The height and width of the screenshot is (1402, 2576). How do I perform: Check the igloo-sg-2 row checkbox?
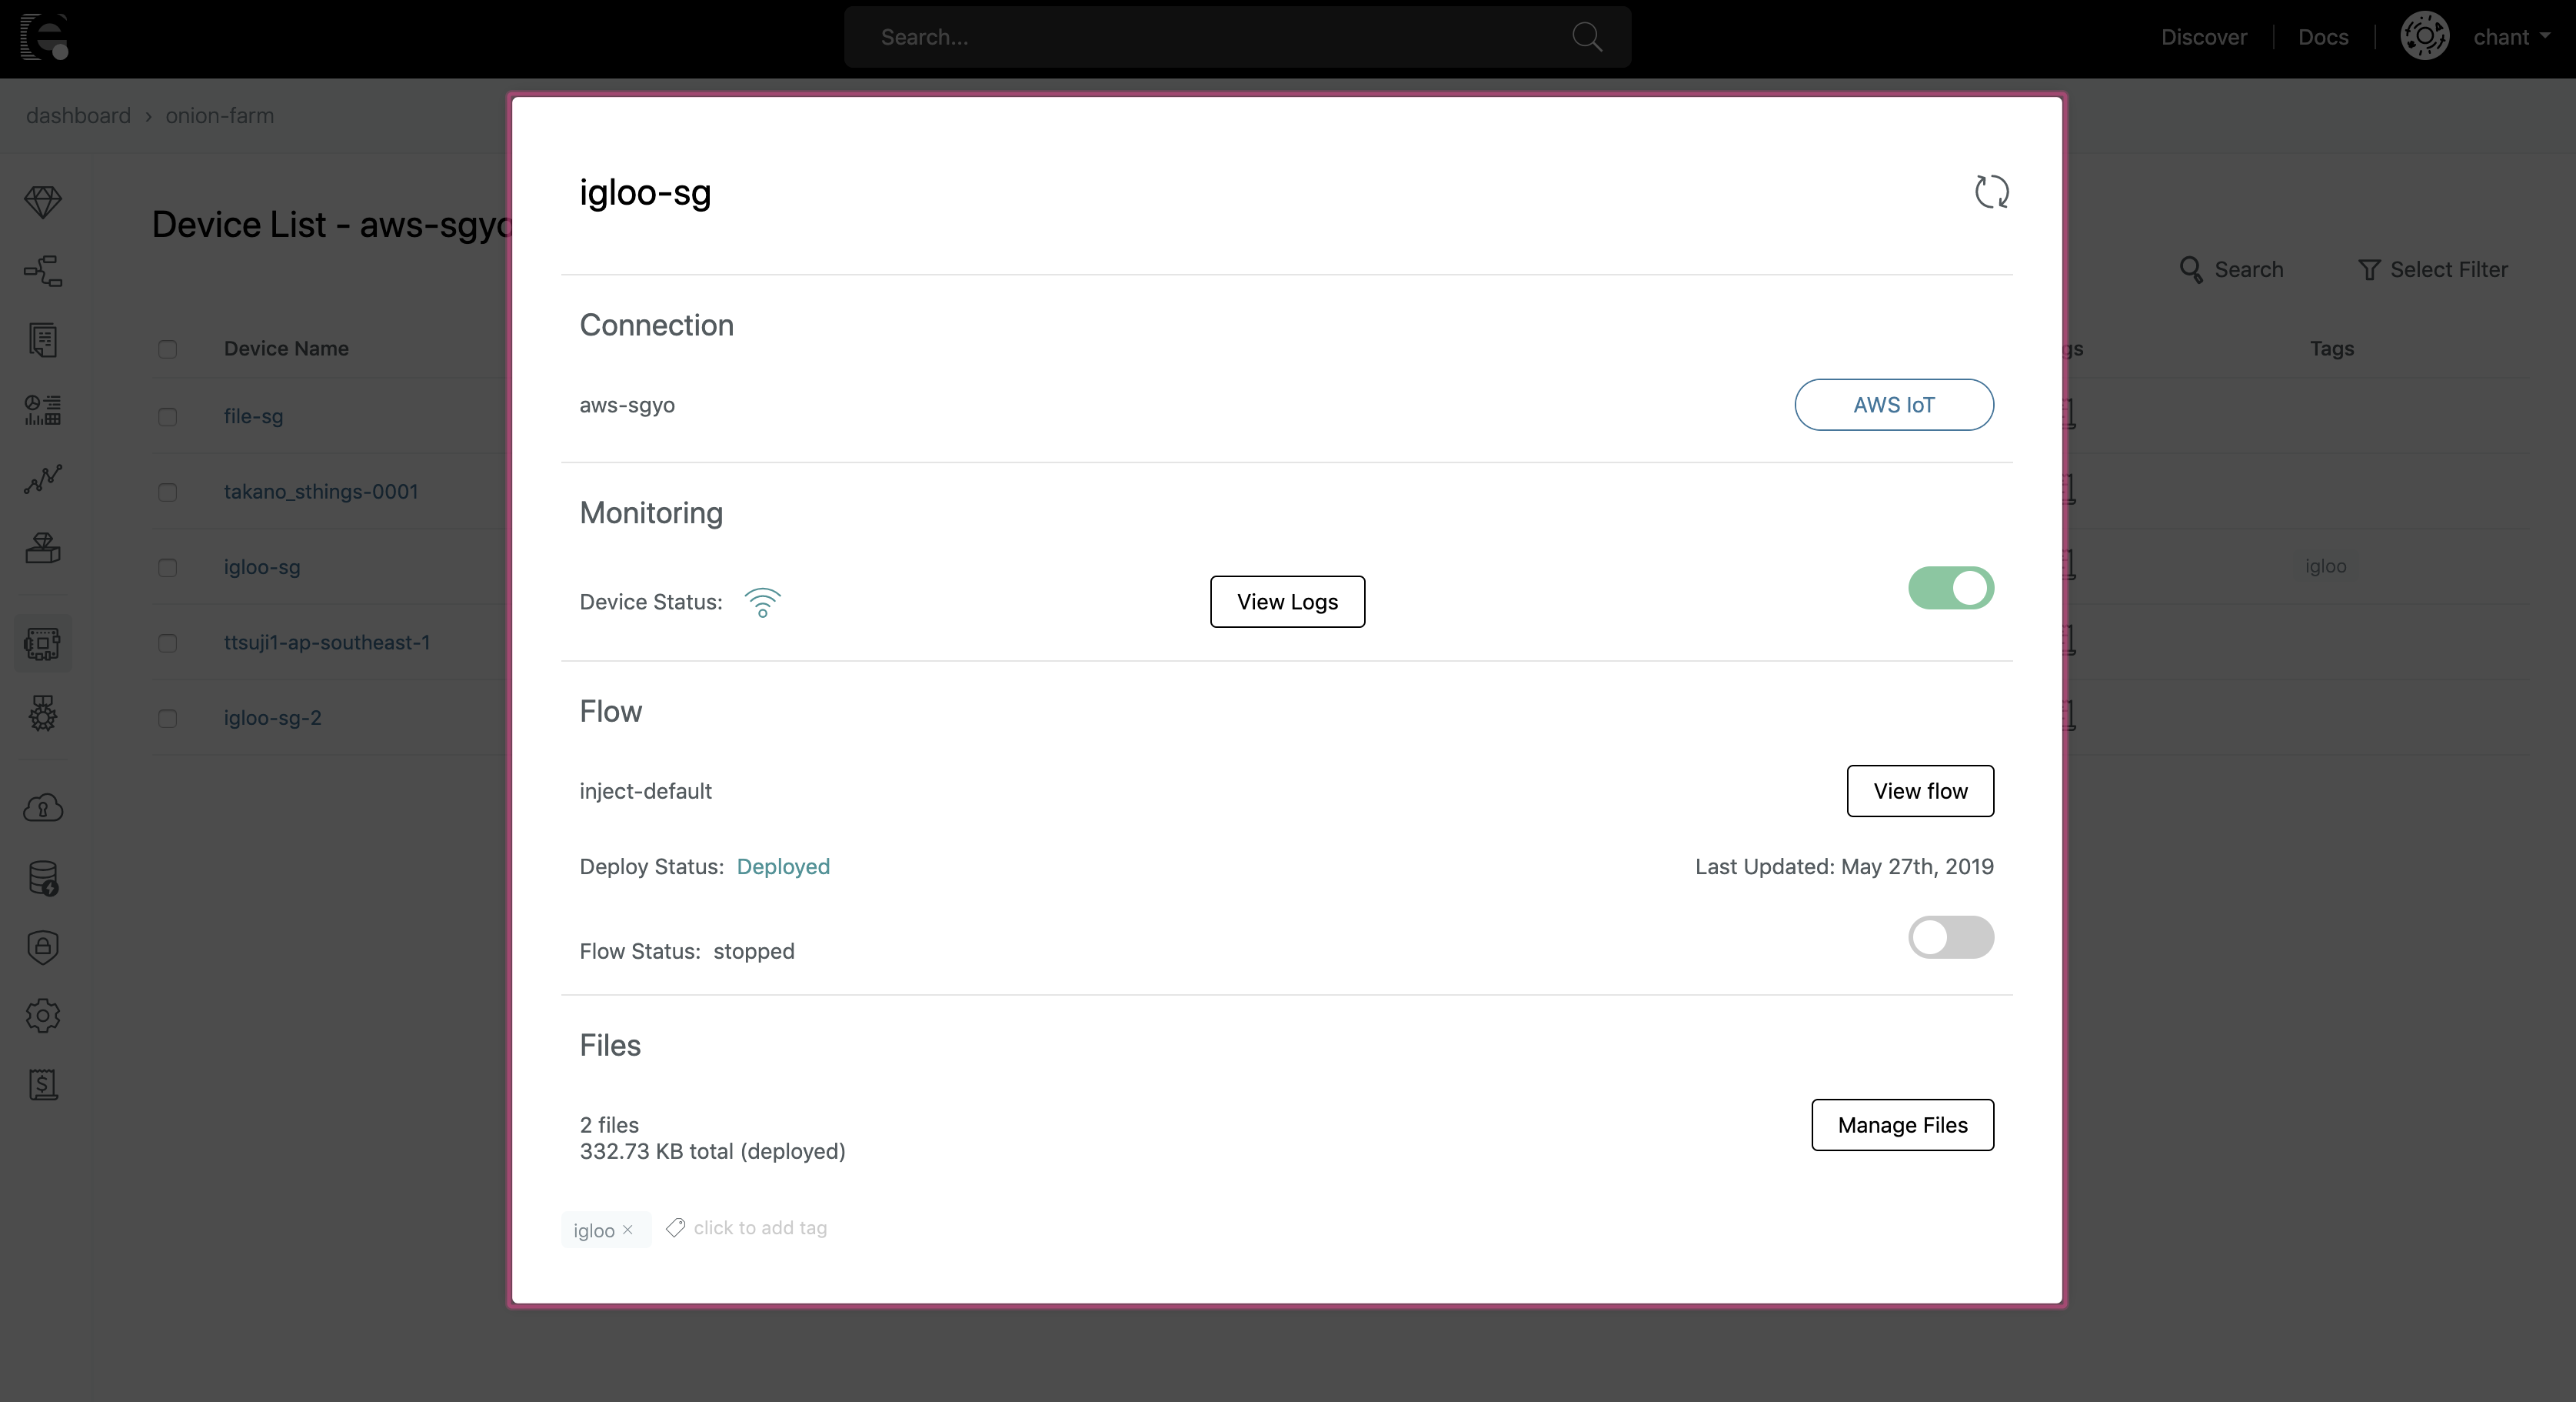click(168, 719)
